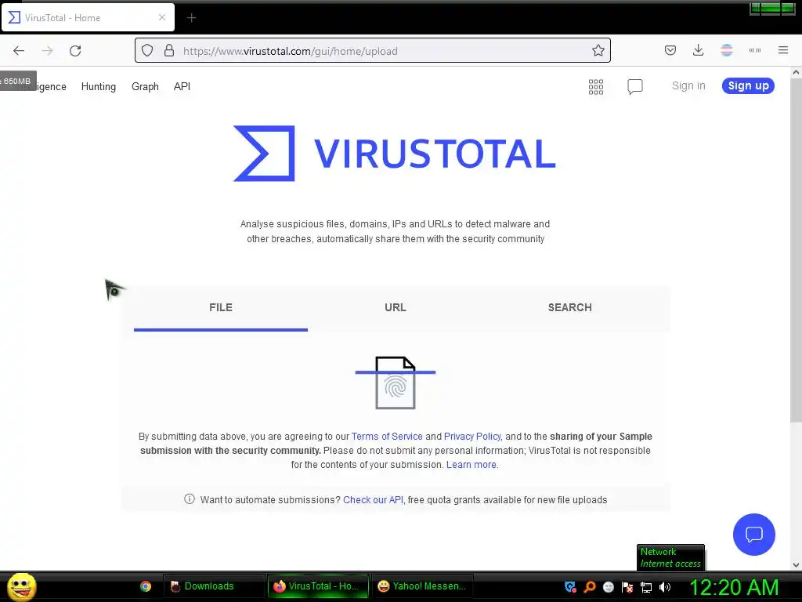The width and height of the screenshot is (802, 602).
Task: Go back with the browser back arrow
Action: [19, 51]
